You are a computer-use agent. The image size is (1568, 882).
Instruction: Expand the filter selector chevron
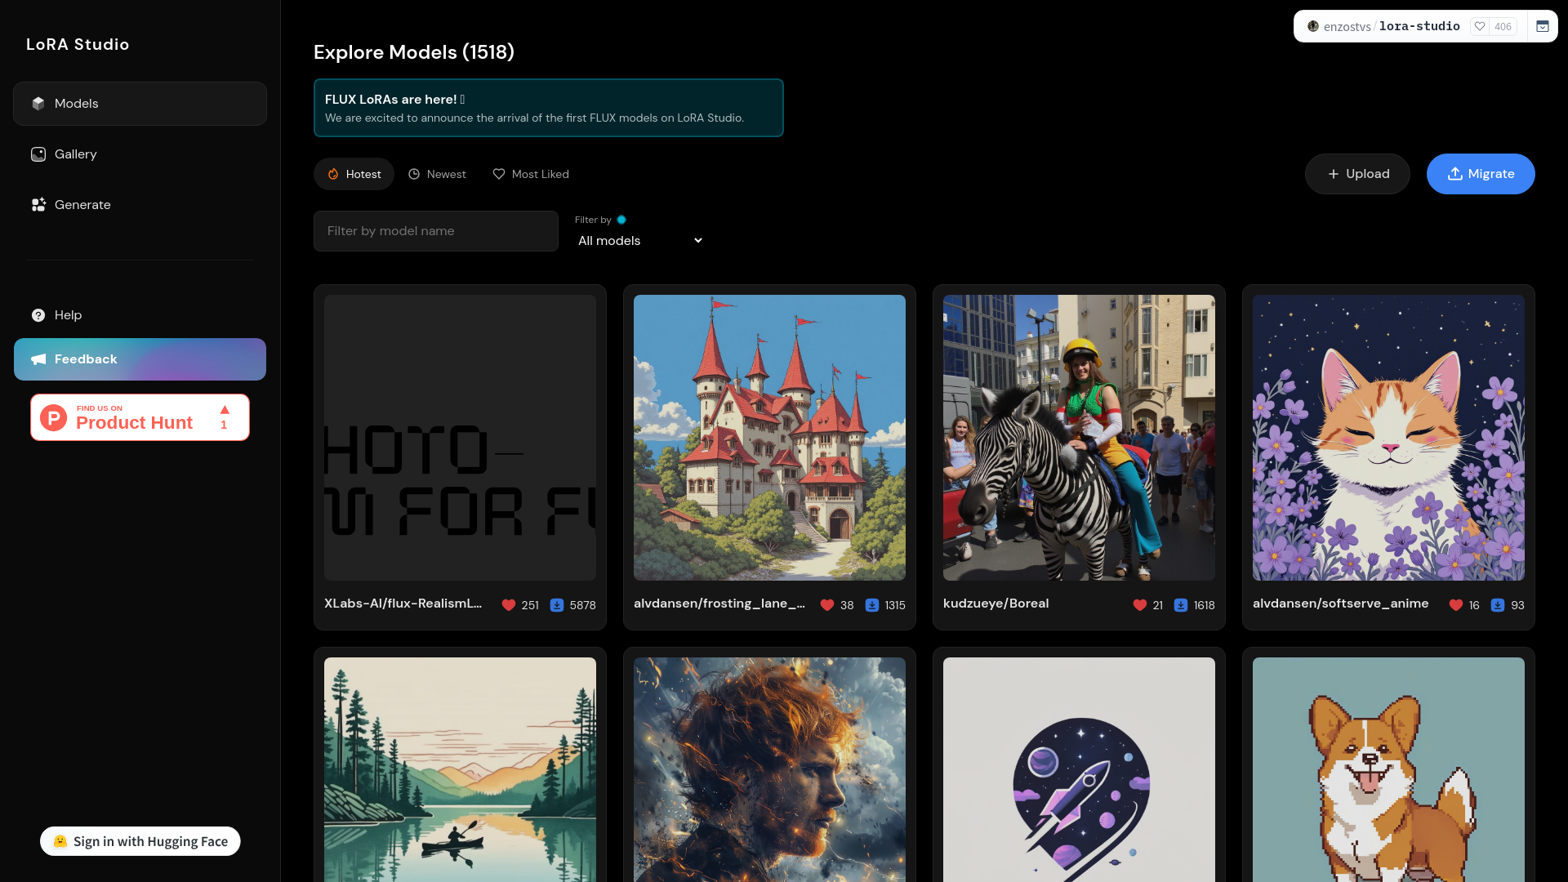pyautogui.click(x=697, y=241)
